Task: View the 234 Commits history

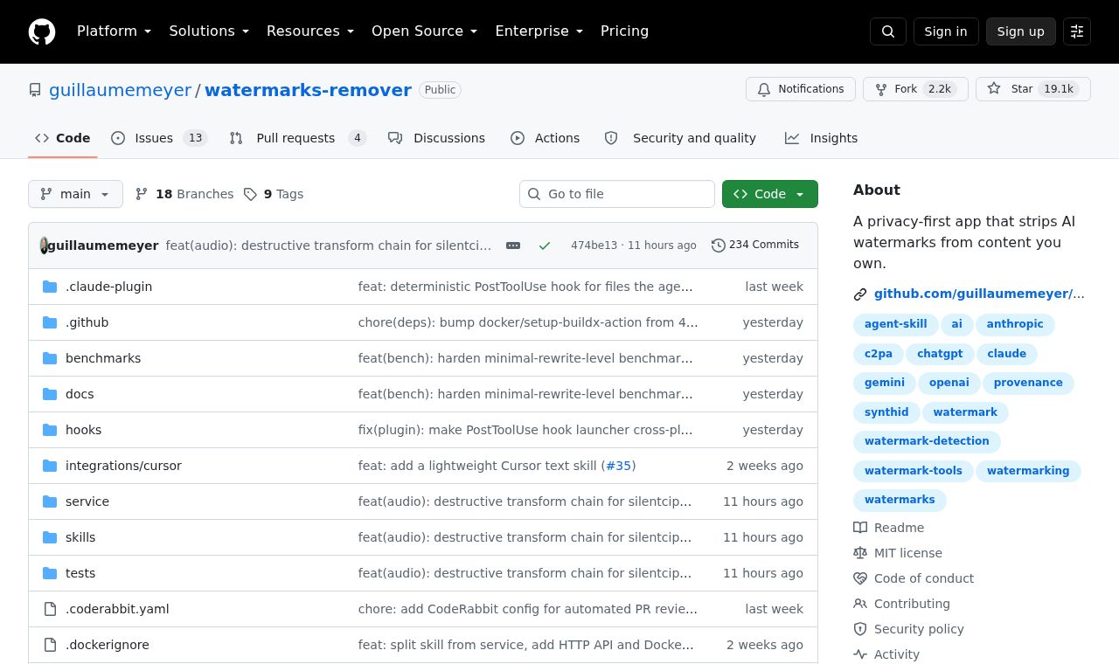Action: coord(755,246)
